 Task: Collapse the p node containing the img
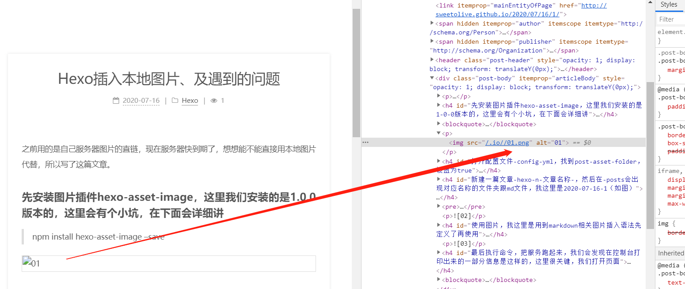[x=439, y=133]
